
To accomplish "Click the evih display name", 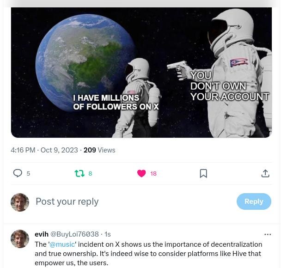I will coord(42,234).
